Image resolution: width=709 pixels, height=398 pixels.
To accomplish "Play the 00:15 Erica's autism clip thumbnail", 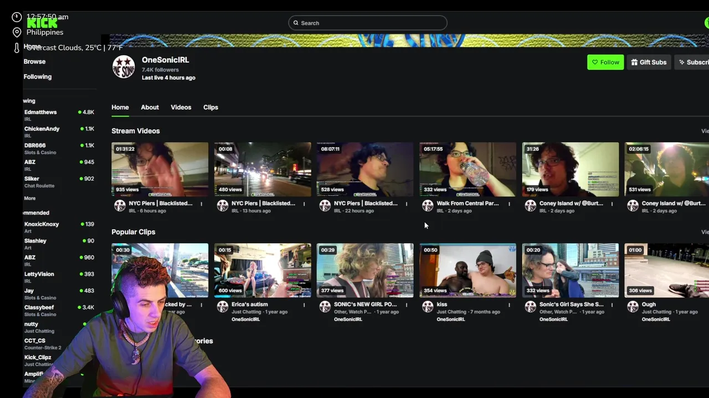I will tap(263, 271).
